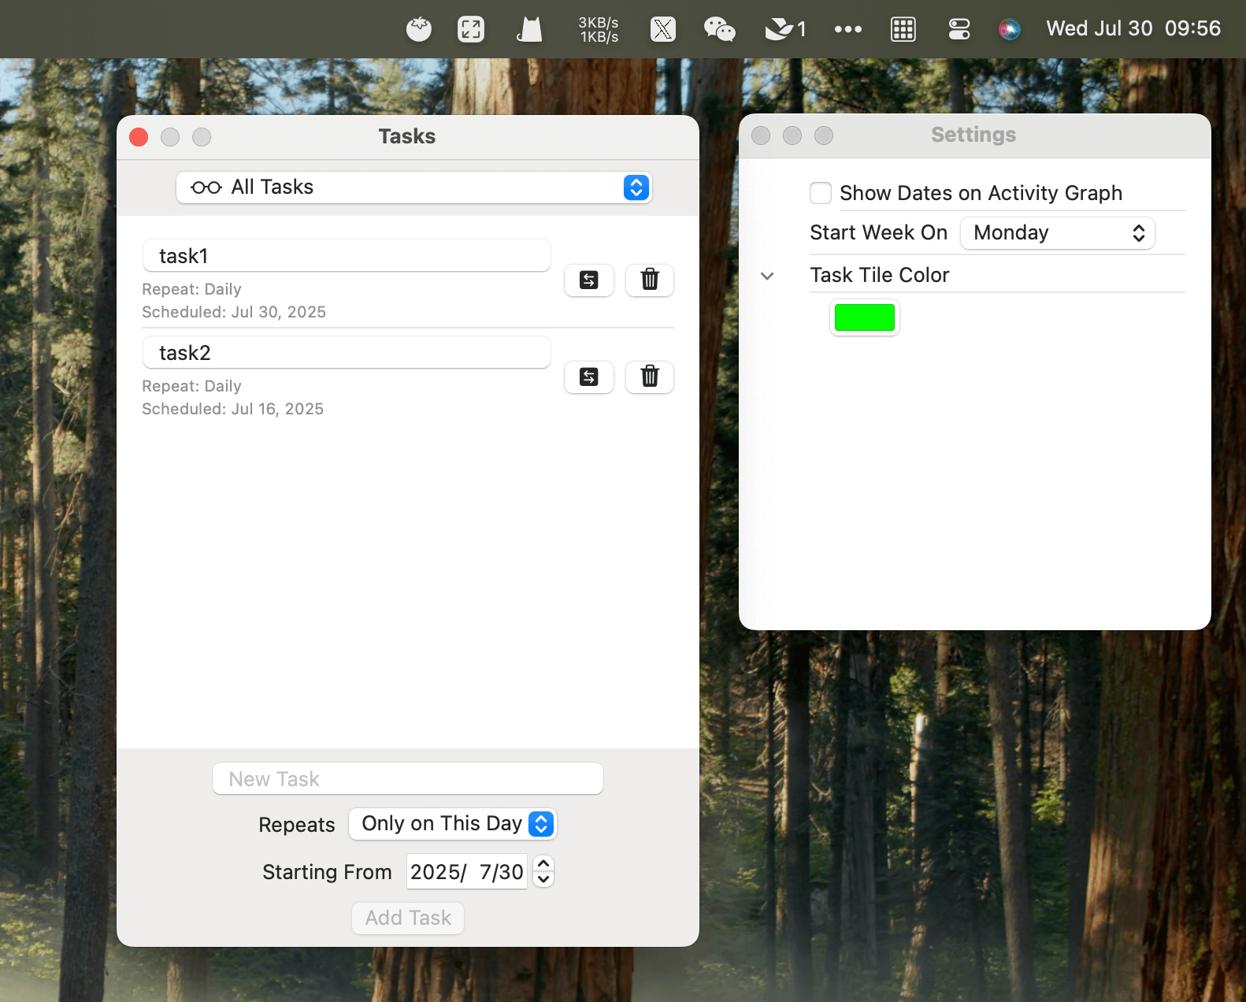Delete task2 with its trash icon
The width and height of the screenshot is (1246, 1002).
click(649, 377)
